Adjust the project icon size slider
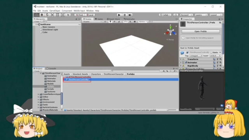This screenshot has height=140, width=249. pos(171,110)
